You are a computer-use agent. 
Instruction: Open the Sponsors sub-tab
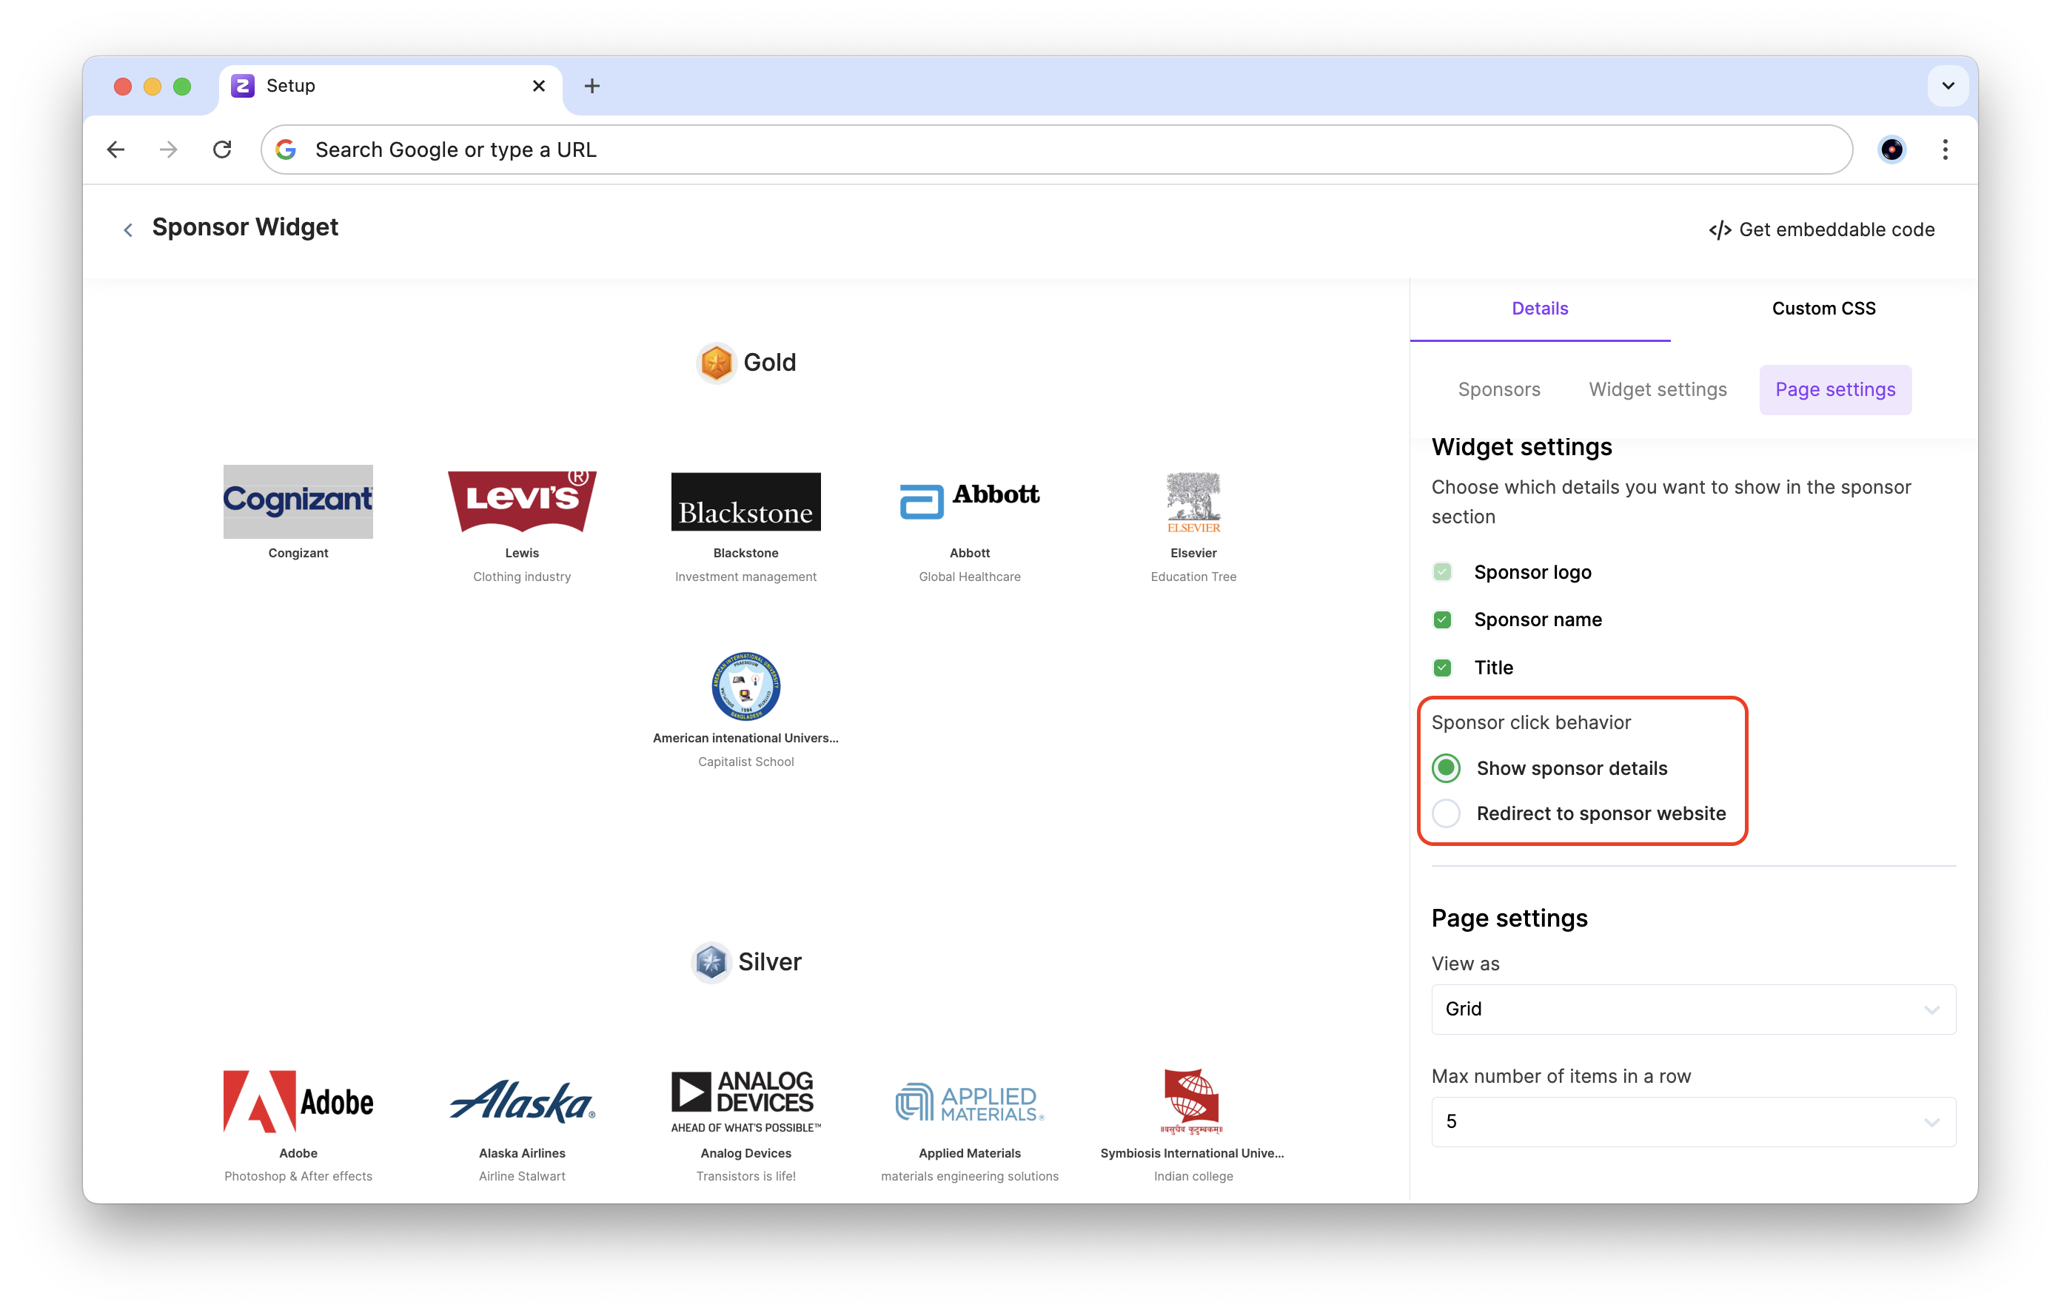click(1498, 389)
